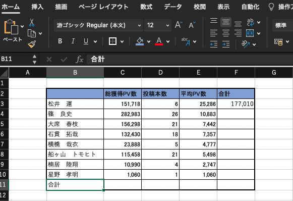The image size is (293, 201).
Task: Switch to the 挿入 tab
Action: click(x=37, y=7)
